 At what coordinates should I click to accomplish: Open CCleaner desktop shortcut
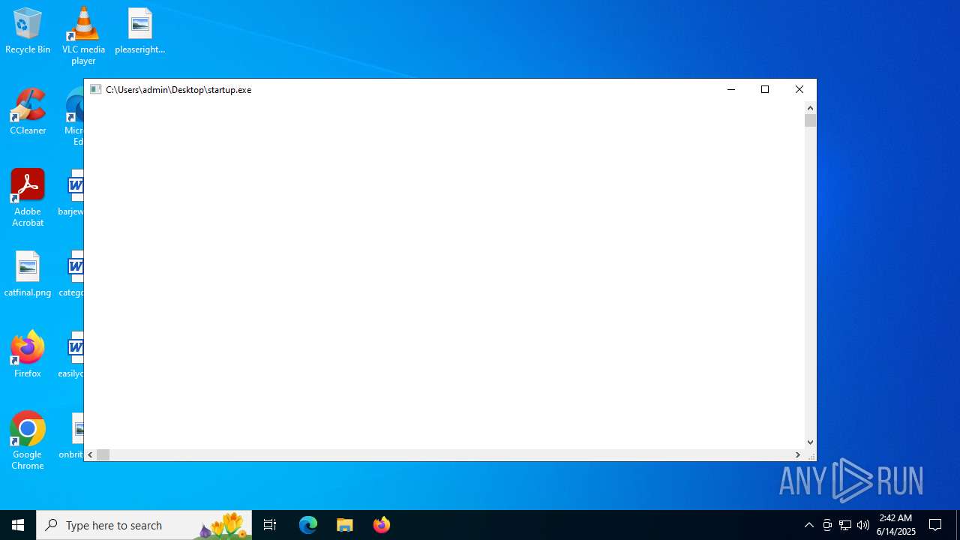pyautogui.click(x=28, y=112)
